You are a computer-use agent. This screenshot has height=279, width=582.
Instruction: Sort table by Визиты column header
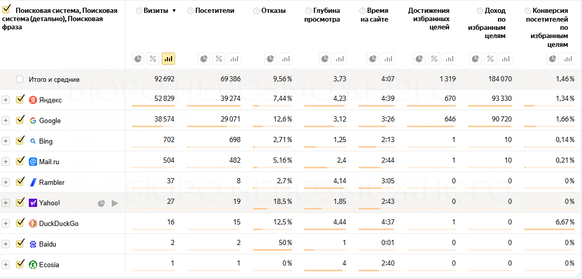pos(157,11)
